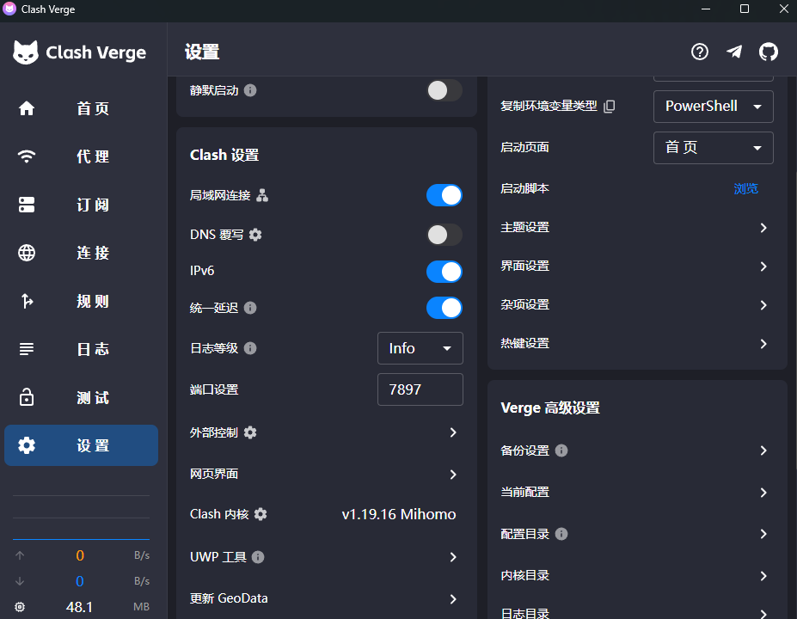
Task: Open the Clash 内核 gear icon
Action: click(261, 514)
